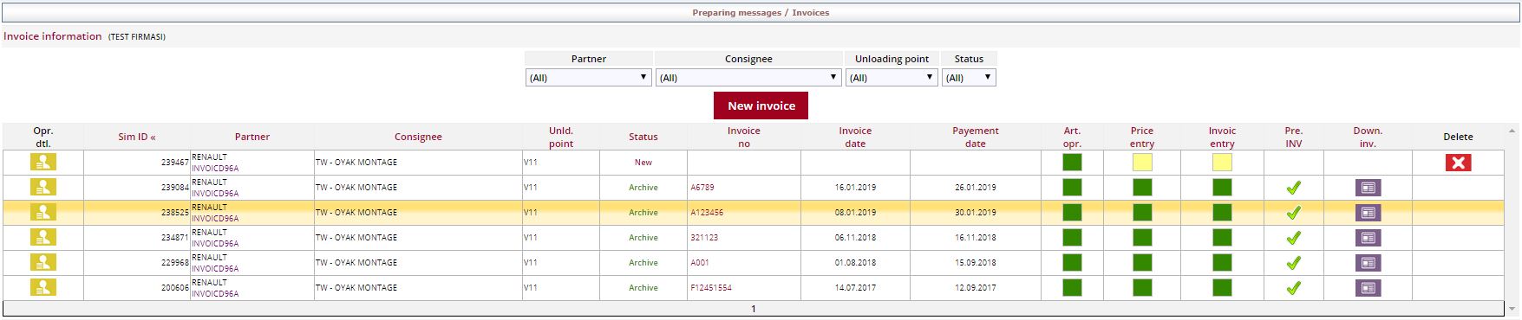This screenshot has width=1522, height=320.
Task: Select invoice date 16.01.2019
Action: [x=855, y=188]
